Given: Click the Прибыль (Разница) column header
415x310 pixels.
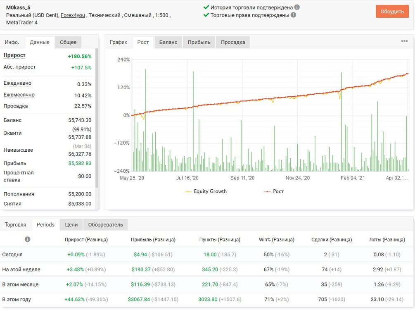Looking at the screenshot, I should [153, 239].
